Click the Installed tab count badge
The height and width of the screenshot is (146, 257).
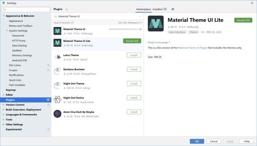[x=165, y=9]
